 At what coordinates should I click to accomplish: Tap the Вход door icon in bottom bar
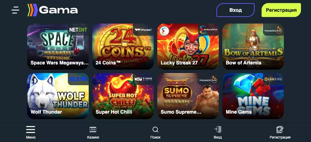218,130
